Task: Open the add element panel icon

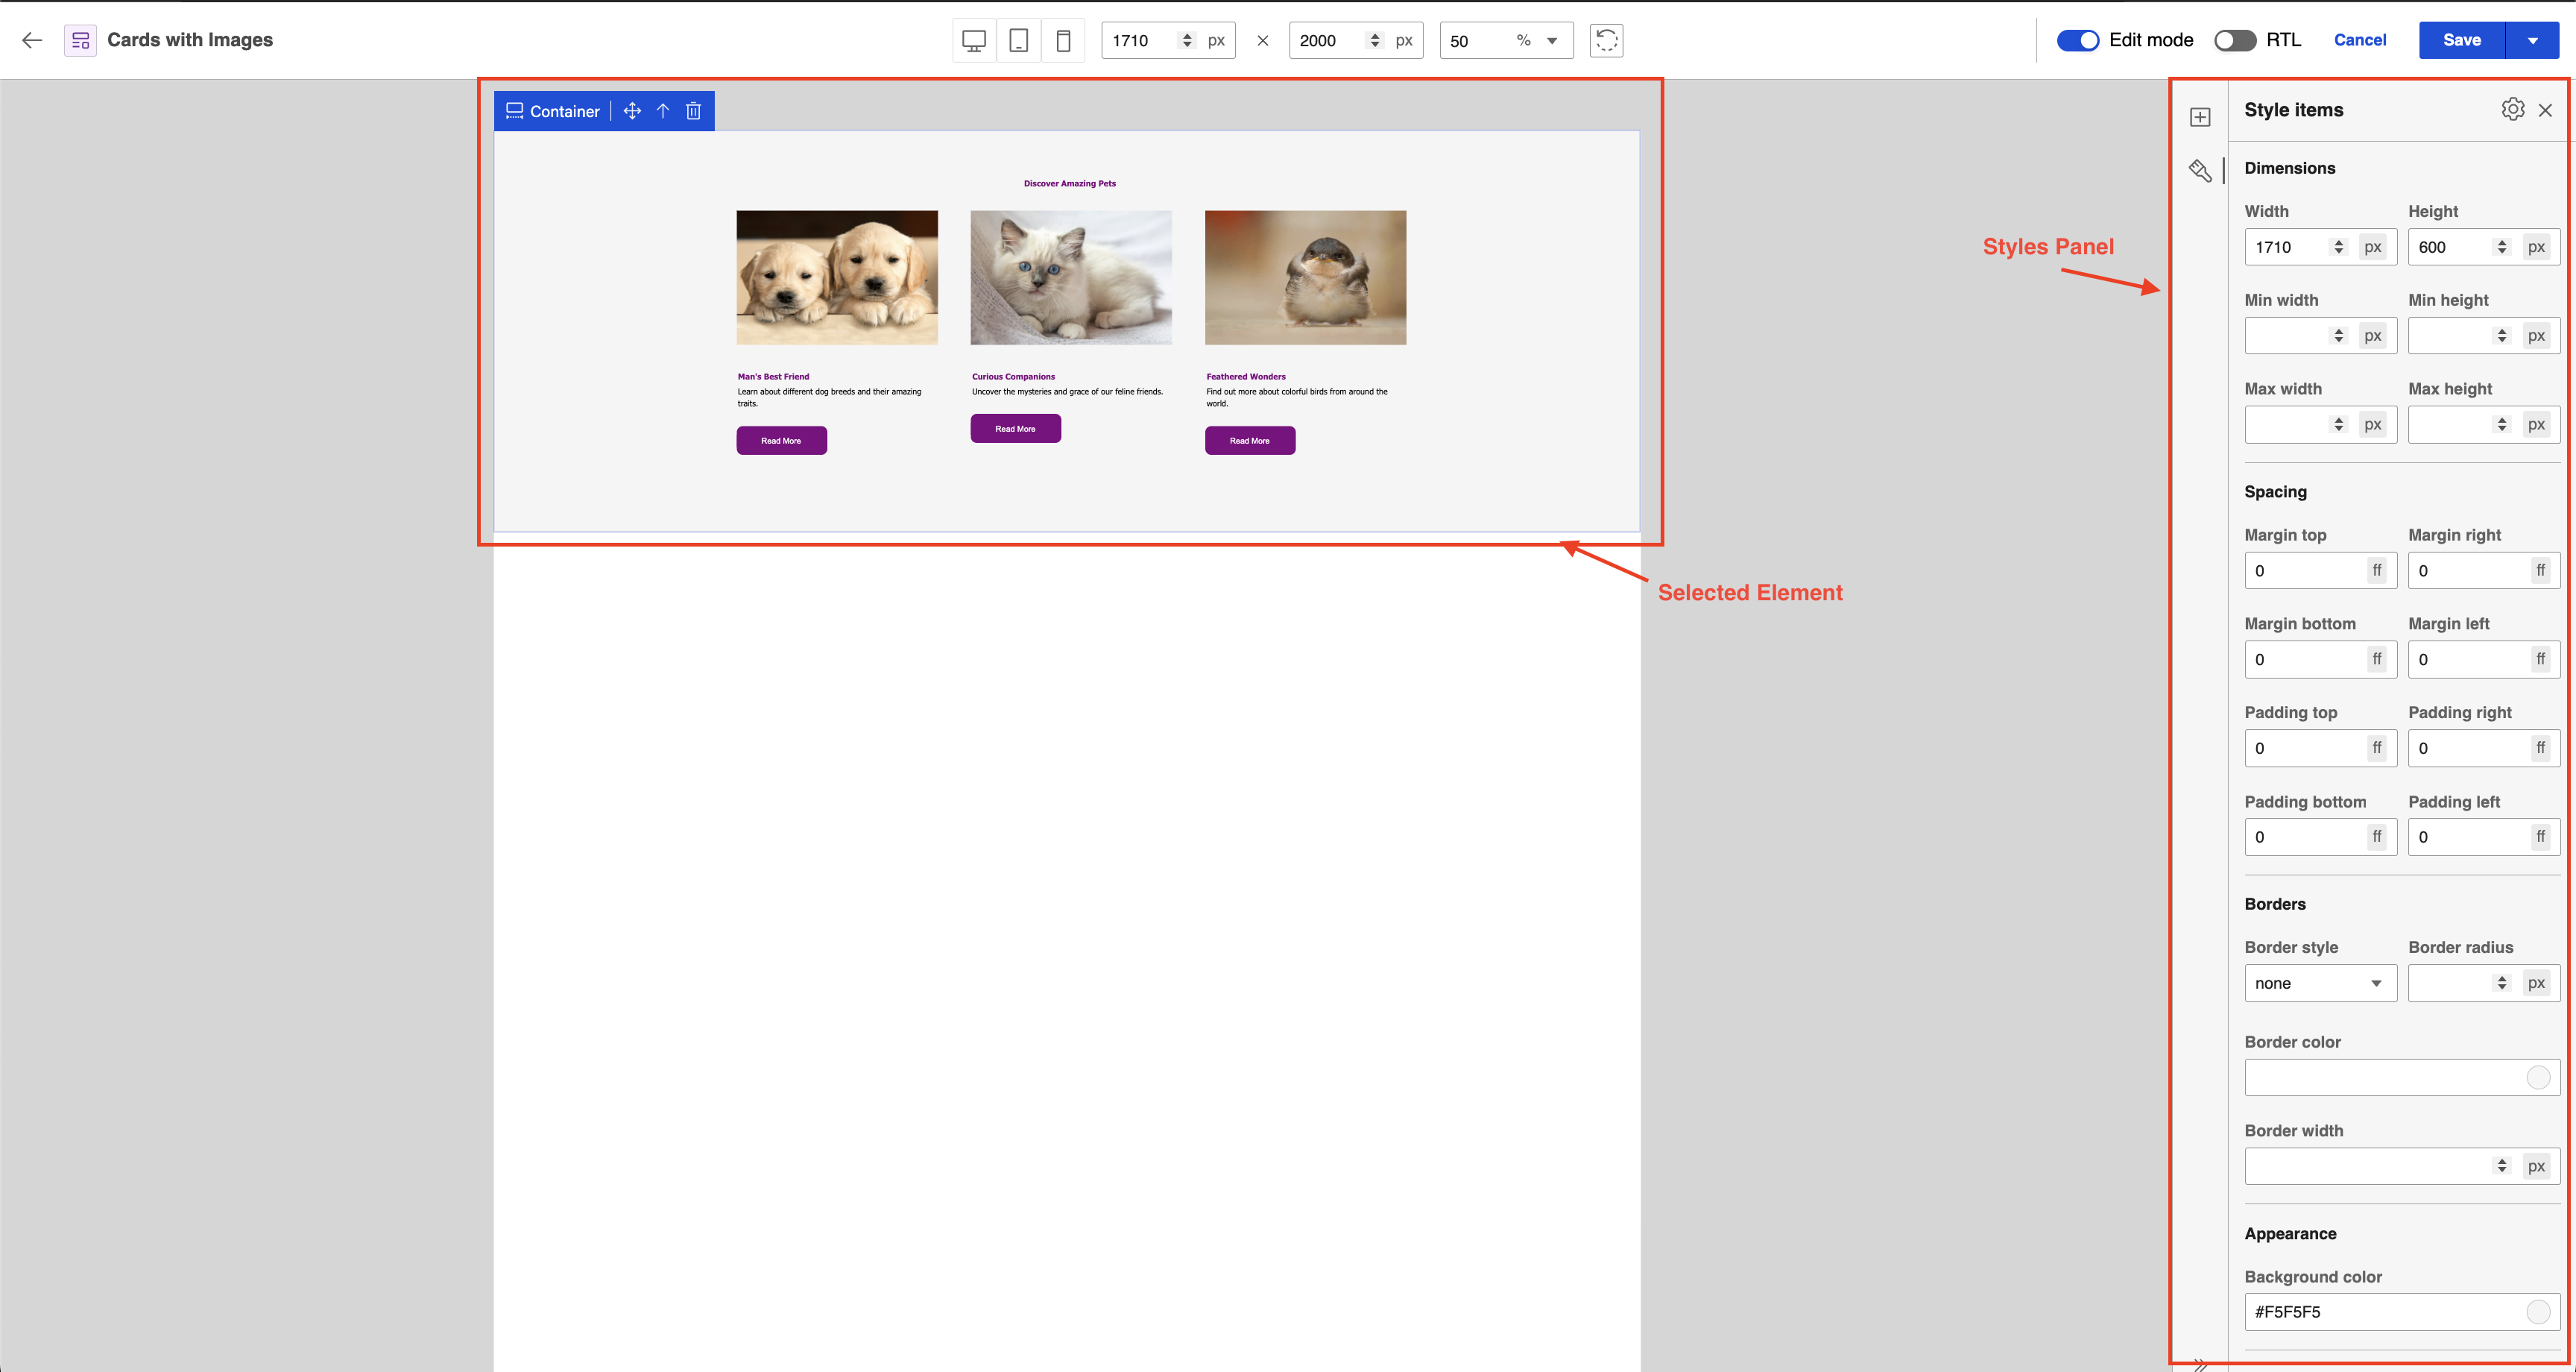Action: pyautogui.click(x=2200, y=117)
